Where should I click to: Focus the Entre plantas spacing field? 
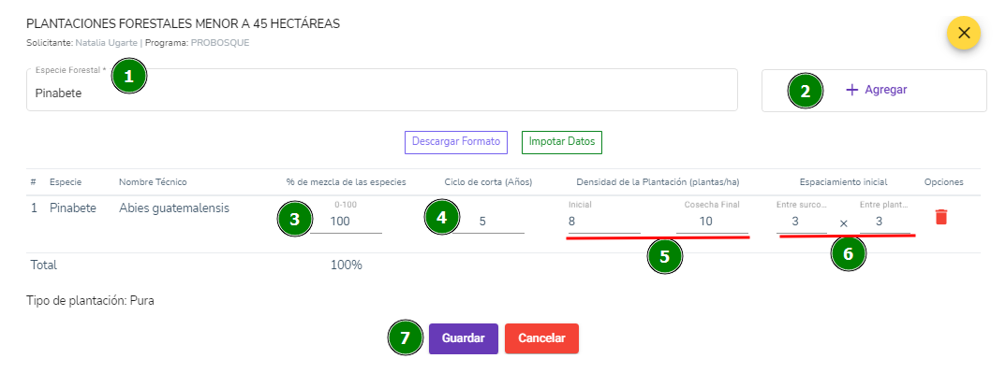(885, 222)
